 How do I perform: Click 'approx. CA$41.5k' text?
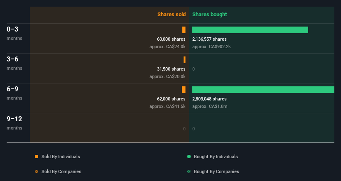tap(167, 106)
